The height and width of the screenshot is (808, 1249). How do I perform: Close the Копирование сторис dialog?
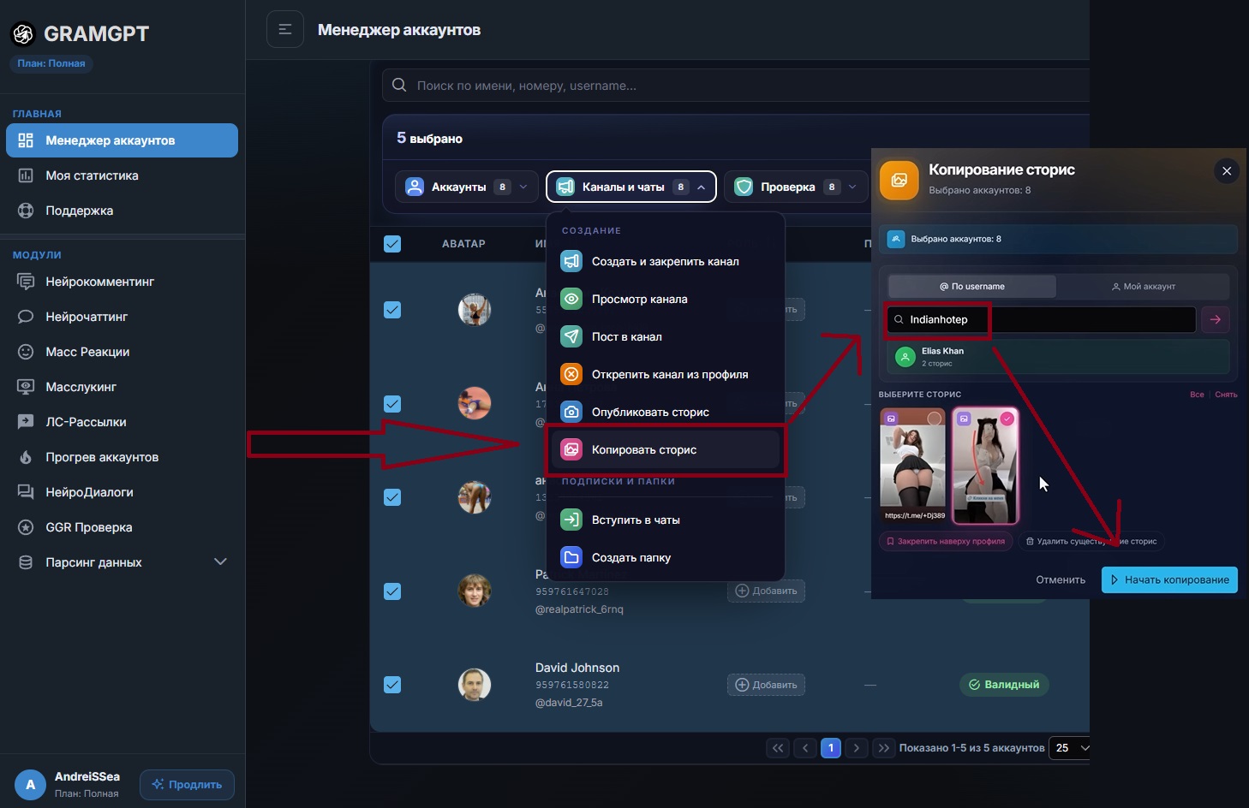[x=1227, y=171]
